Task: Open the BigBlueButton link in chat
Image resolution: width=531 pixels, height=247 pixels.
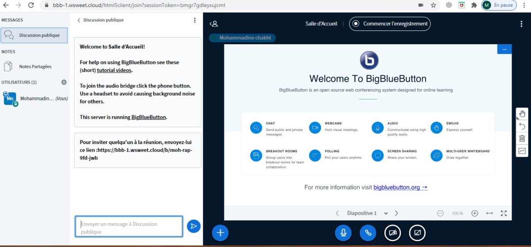Action: pos(149,118)
